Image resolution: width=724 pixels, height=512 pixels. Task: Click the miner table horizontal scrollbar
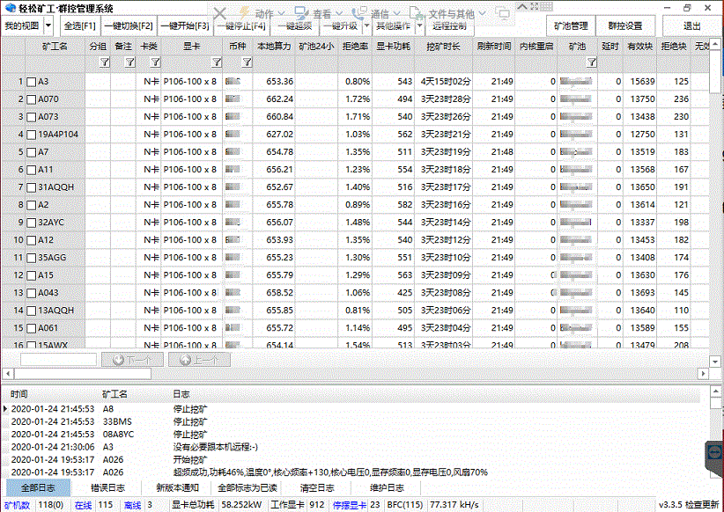coord(352,347)
